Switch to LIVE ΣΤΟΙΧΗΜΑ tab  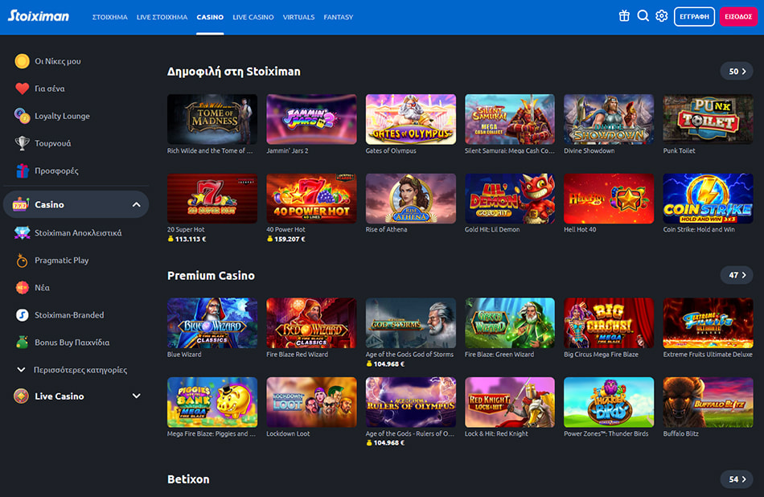162,17
